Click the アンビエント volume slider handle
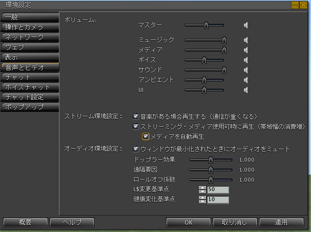This screenshot has height=232, width=311. pyautogui.click(x=204, y=80)
